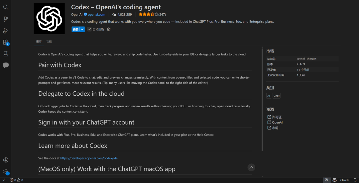Click the Learn more about Codex heading
This screenshot has height=183, width=359.
click(x=72, y=145)
